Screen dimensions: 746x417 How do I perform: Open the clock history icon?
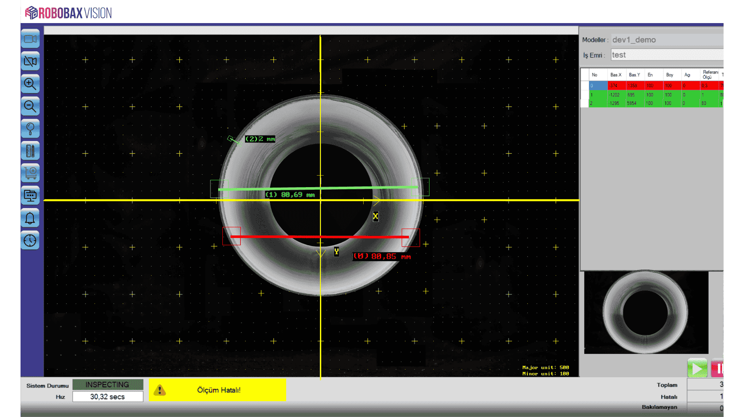[30, 241]
